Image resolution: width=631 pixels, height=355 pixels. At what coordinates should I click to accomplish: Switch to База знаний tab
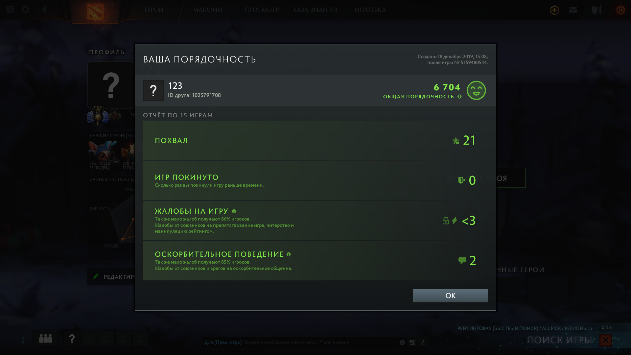315,10
